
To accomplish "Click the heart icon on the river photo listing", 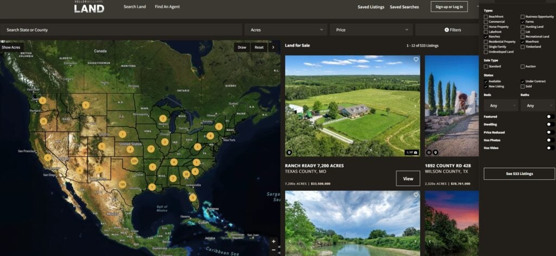I will pos(416,195).
